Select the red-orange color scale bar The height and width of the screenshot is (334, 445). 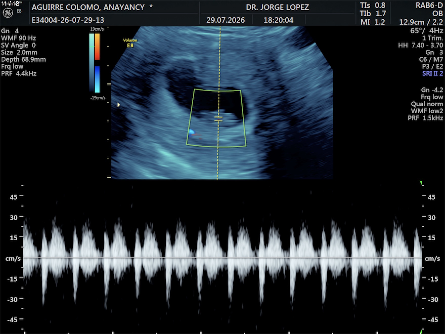coord(97,47)
